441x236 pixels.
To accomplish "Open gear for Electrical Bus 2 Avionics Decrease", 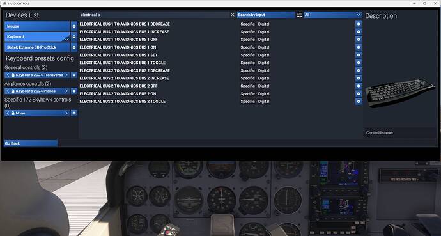I will click(x=359, y=70).
